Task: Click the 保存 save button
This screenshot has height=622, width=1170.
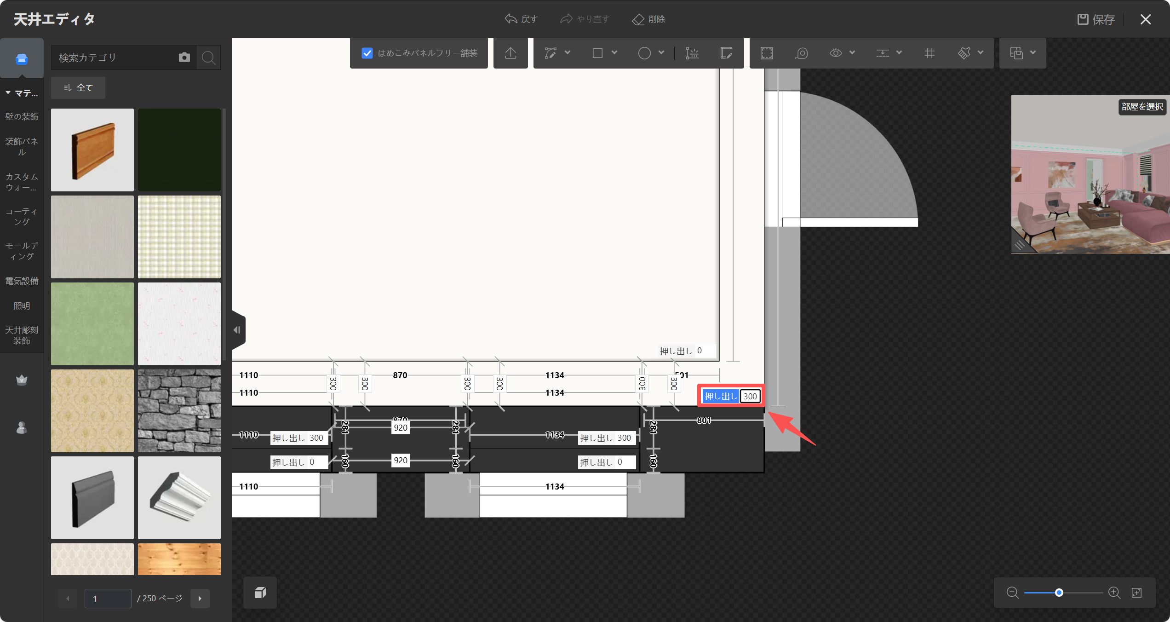Action: (x=1096, y=19)
